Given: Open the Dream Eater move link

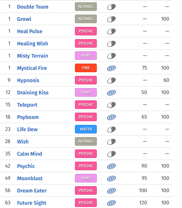Looking at the screenshot, I should coord(32,191).
